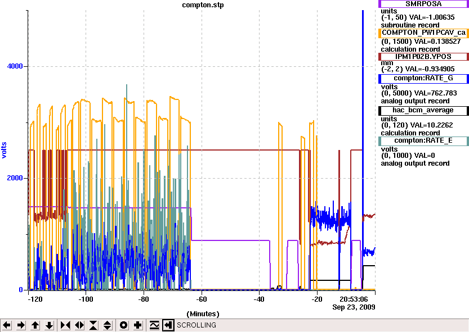The image size is (469, 332).
Task: Zoom in horizontally with the inward triangles icon
Action: (65, 325)
